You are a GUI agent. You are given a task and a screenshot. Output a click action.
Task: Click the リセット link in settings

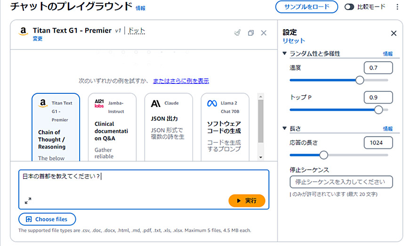[x=294, y=41]
